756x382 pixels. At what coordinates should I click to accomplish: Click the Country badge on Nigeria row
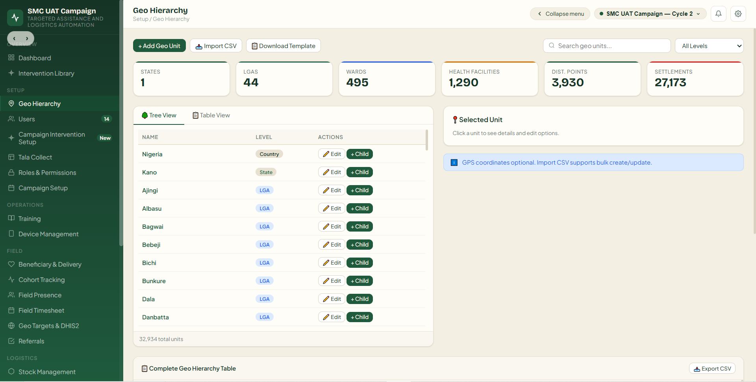269,154
